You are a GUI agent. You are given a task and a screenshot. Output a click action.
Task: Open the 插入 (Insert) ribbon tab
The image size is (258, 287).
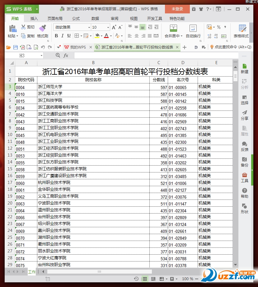[x=34, y=18]
